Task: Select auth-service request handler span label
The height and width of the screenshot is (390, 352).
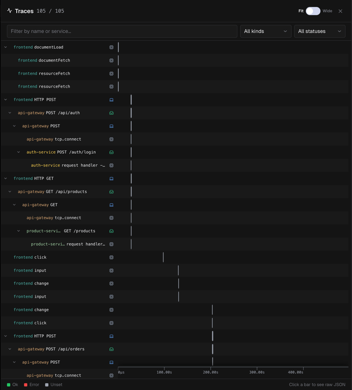Action: [x=68, y=165]
